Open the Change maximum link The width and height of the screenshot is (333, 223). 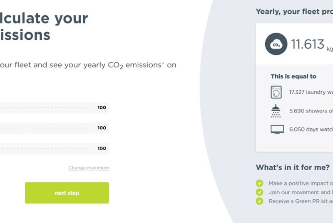pyautogui.click(x=89, y=168)
